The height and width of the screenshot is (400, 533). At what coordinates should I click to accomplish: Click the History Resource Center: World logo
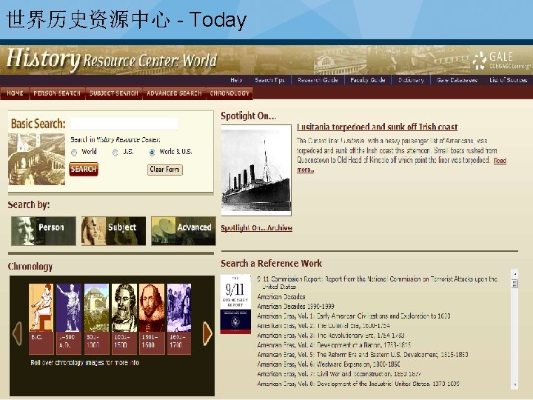[112, 60]
